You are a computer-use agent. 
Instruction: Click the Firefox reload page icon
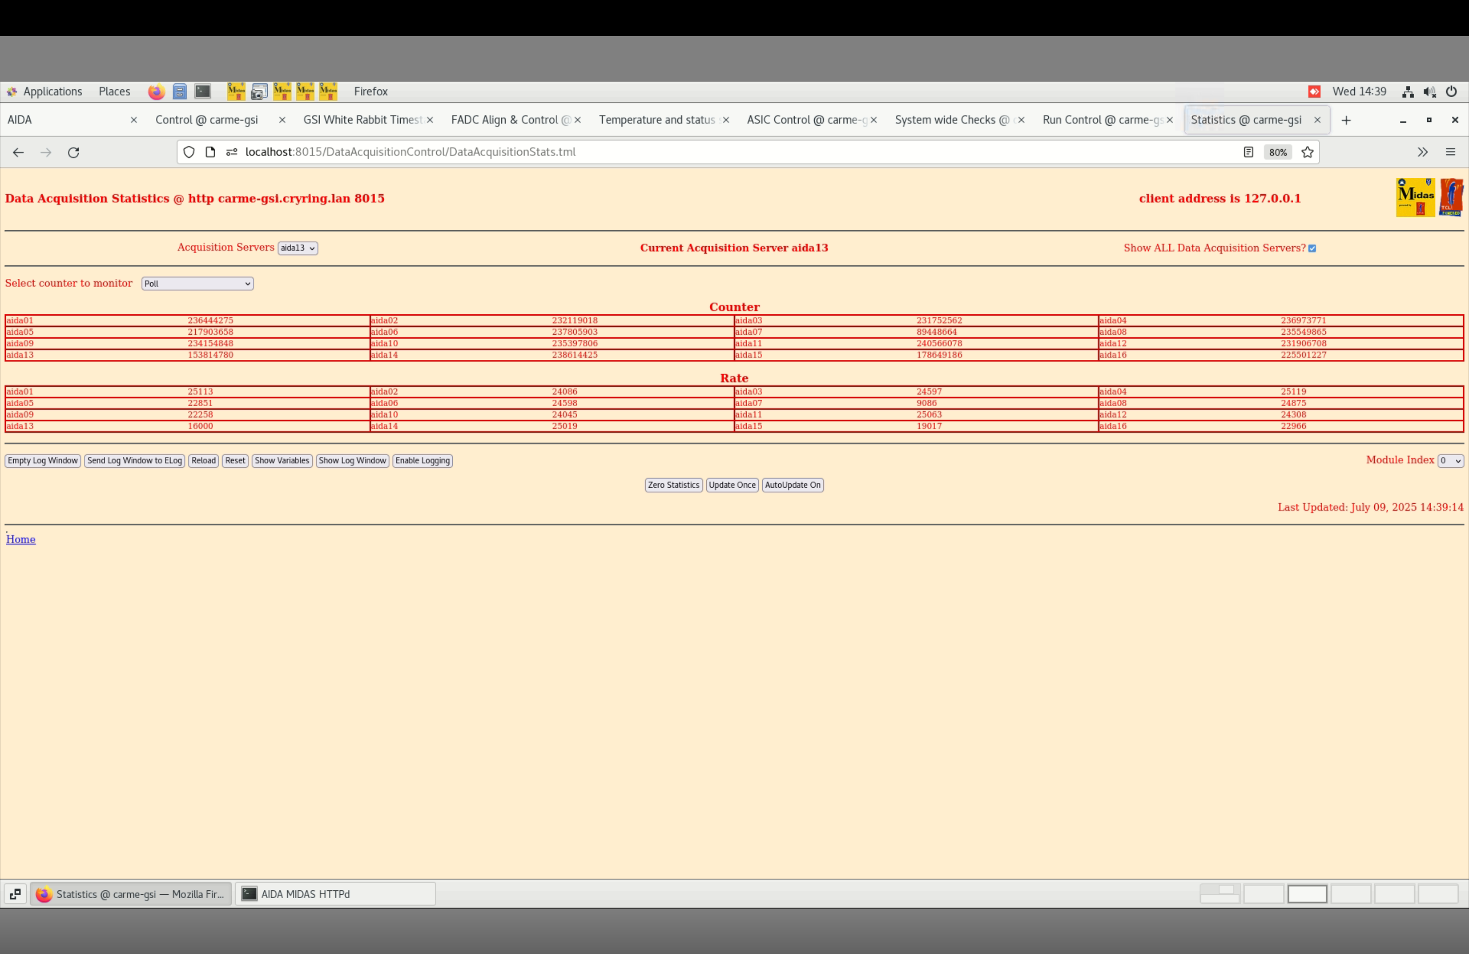(x=73, y=153)
